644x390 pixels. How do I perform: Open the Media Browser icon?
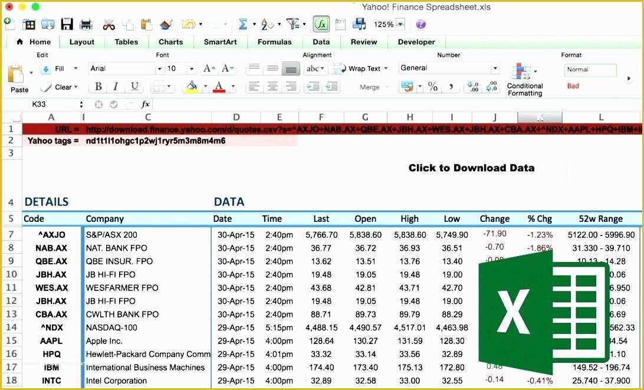click(x=359, y=25)
